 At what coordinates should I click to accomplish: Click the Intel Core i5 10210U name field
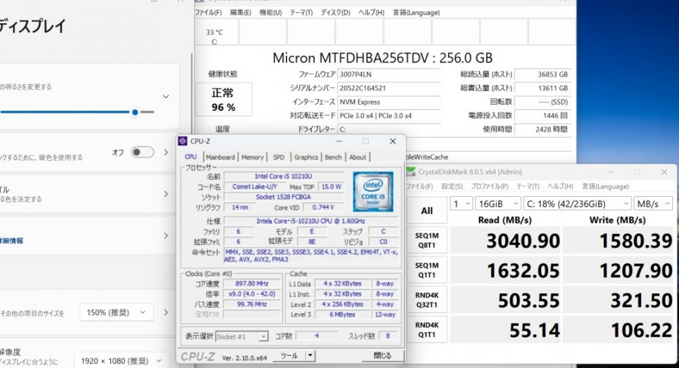[283, 177]
